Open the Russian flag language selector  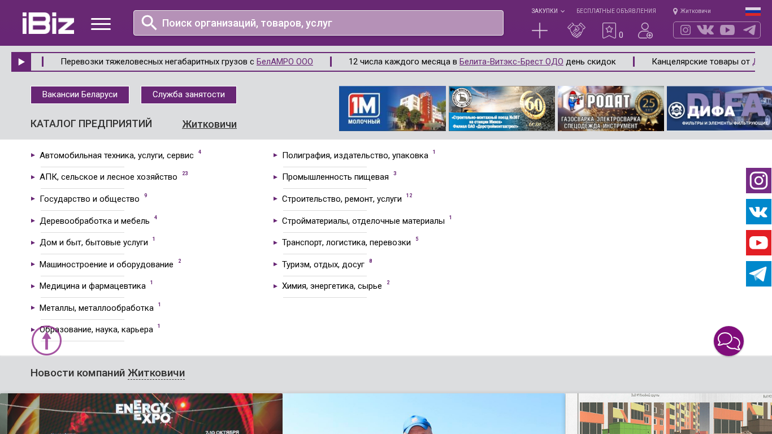[x=753, y=11]
